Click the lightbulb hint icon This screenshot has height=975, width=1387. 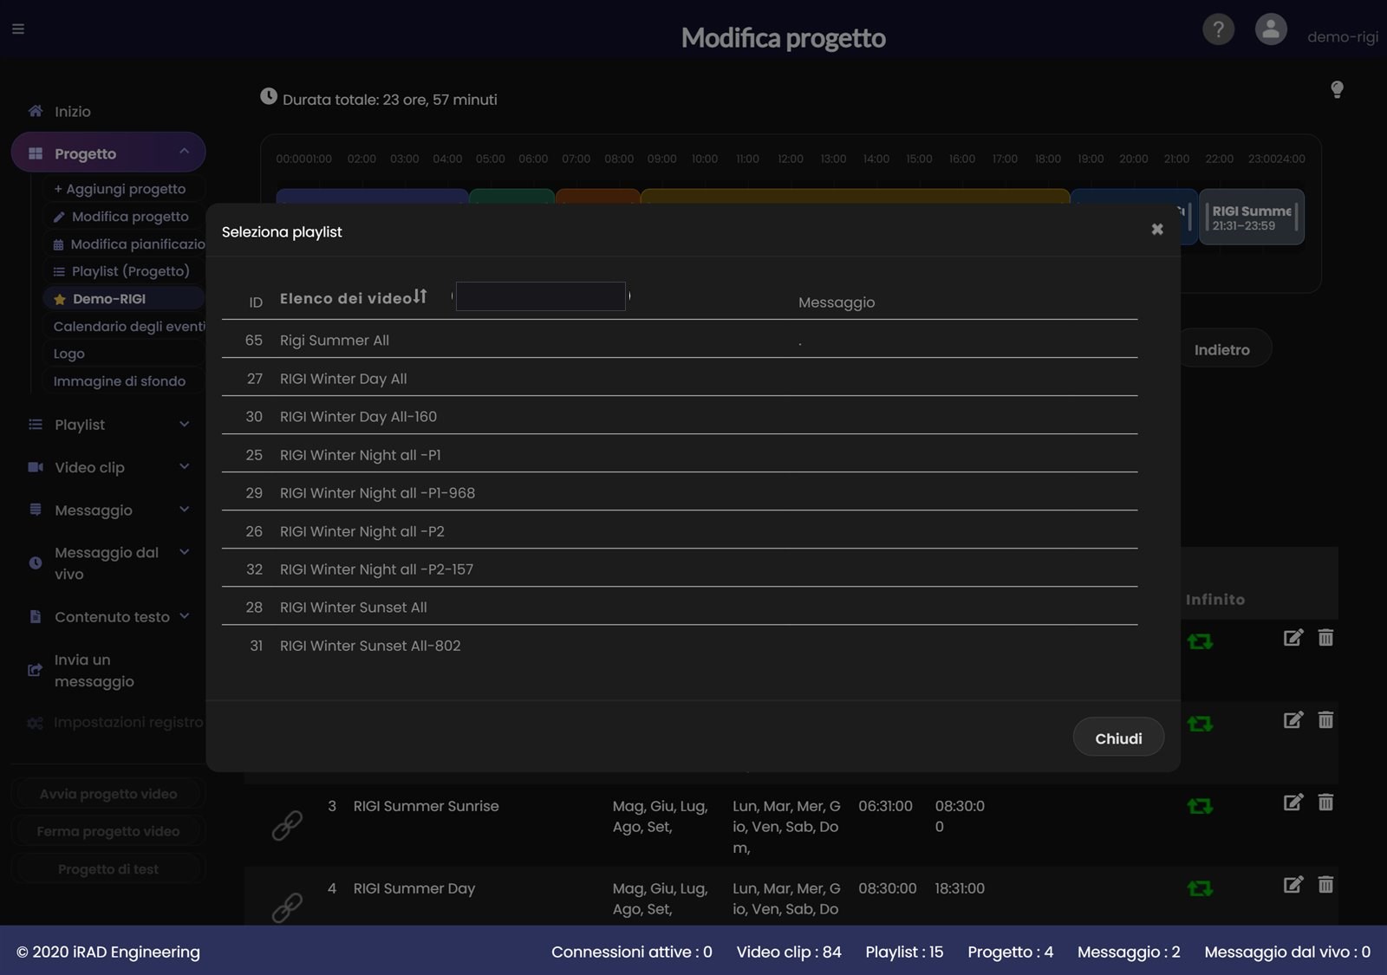1337,89
